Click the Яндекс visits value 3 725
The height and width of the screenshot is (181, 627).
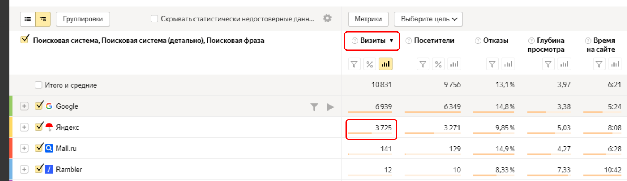(383, 128)
